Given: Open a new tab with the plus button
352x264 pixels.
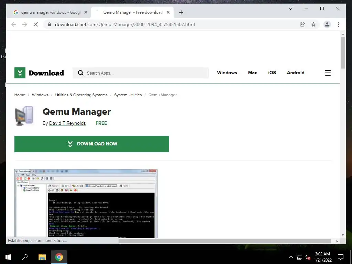Looking at the screenshot, I should point(181,12).
